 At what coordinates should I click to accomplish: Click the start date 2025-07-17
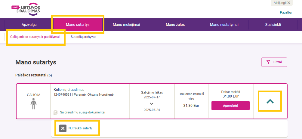(152, 97)
